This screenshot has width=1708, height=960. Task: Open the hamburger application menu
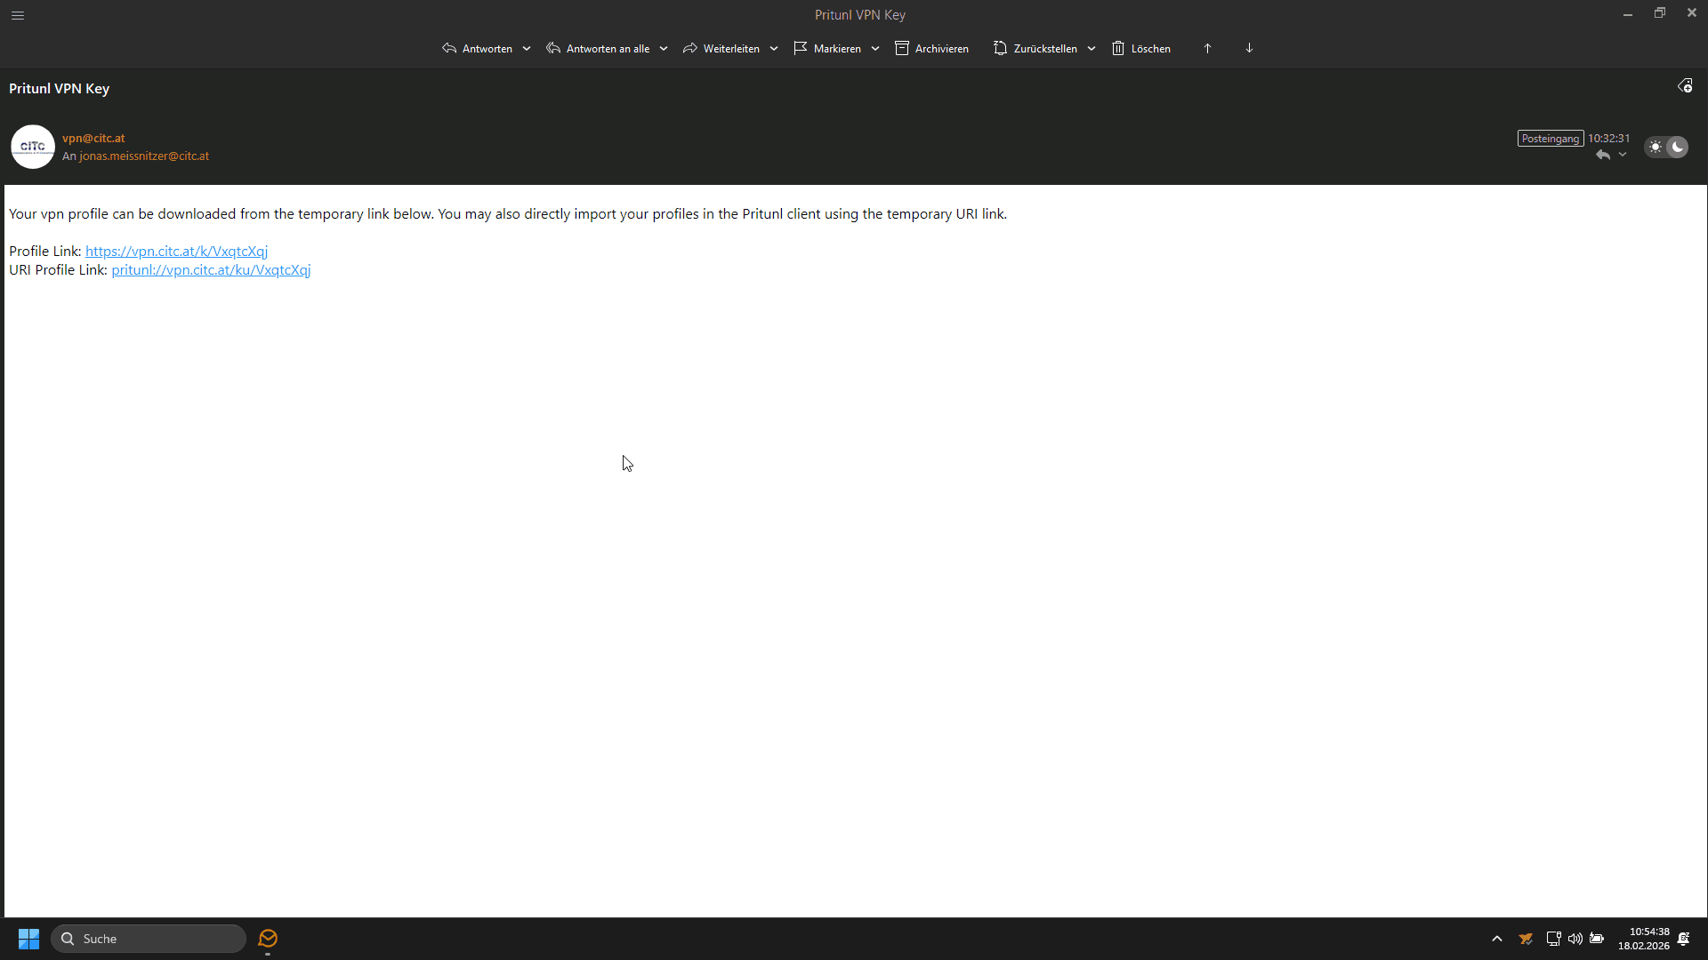(17, 15)
